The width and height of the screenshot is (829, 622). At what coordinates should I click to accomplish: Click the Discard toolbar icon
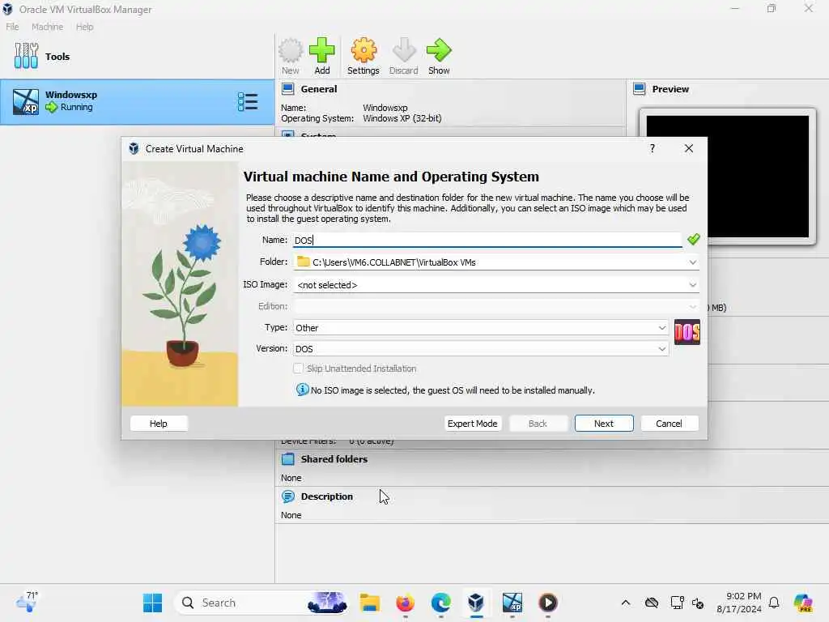403,51
